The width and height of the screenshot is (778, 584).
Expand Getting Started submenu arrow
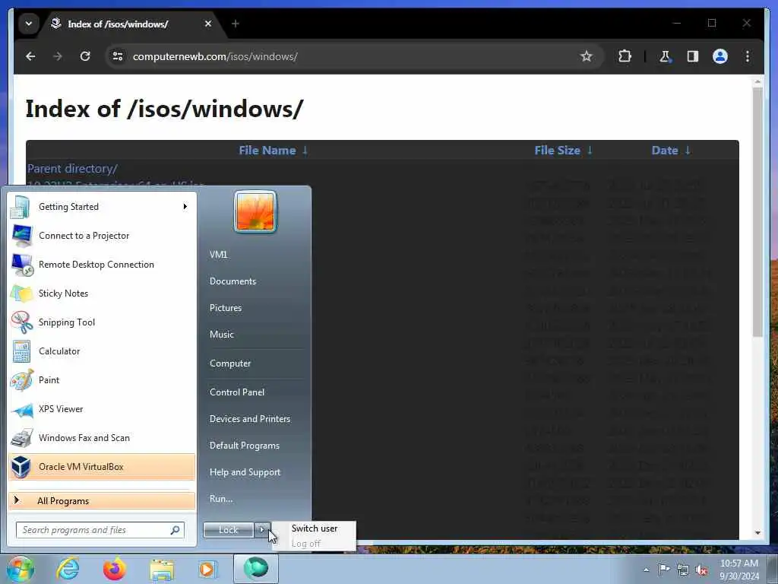tap(185, 207)
